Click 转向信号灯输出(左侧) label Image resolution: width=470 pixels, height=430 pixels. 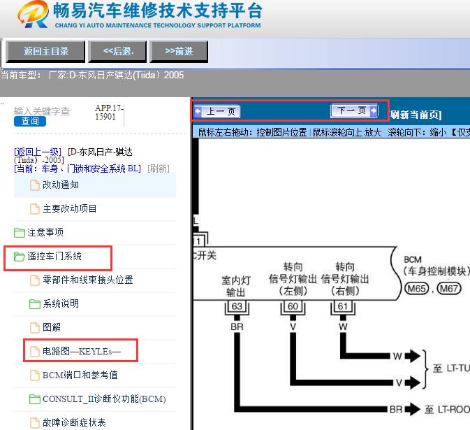pyautogui.click(x=293, y=279)
